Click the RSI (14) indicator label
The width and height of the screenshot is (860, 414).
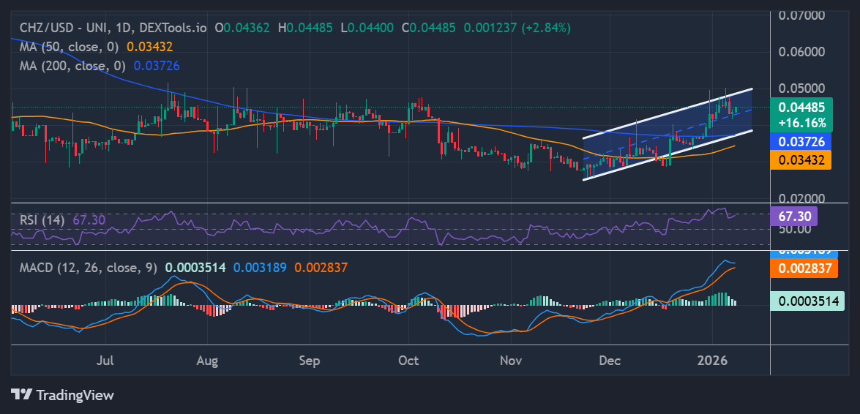(41, 219)
